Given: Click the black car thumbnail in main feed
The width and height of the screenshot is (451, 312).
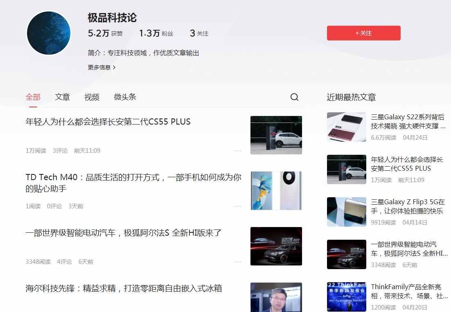Looking at the screenshot, I should click(x=276, y=246).
